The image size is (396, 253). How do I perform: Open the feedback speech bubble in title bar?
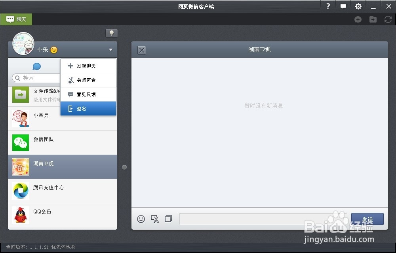(x=343, y=6)
